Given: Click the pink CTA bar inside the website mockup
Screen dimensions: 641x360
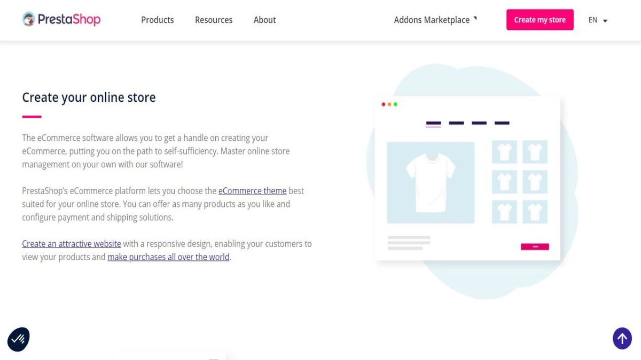Looking at the screenshot, I should [534, 246].
